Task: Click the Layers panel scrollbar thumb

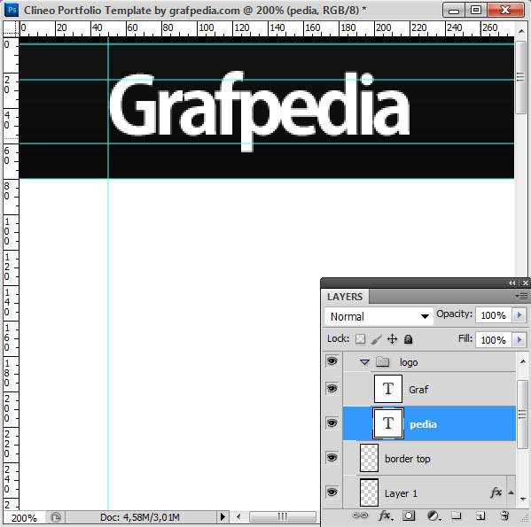Action: coord(522,415)
